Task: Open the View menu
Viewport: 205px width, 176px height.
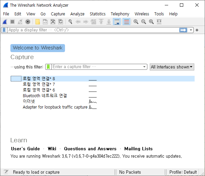Action: (x=31, y=14)
